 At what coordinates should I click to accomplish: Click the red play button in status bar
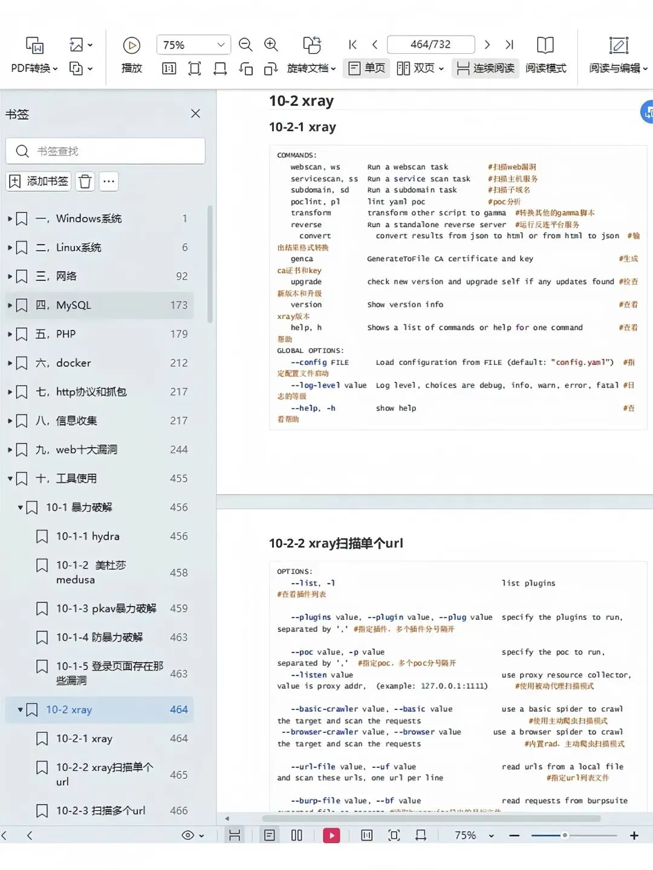pos(331,836)
